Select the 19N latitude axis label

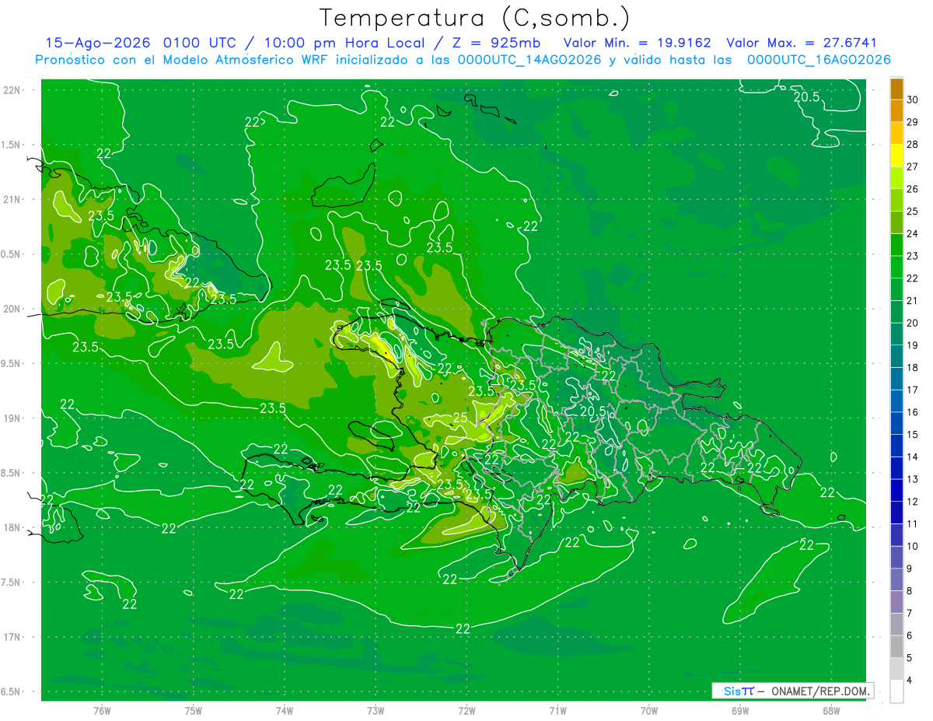(x=13, y=418)
